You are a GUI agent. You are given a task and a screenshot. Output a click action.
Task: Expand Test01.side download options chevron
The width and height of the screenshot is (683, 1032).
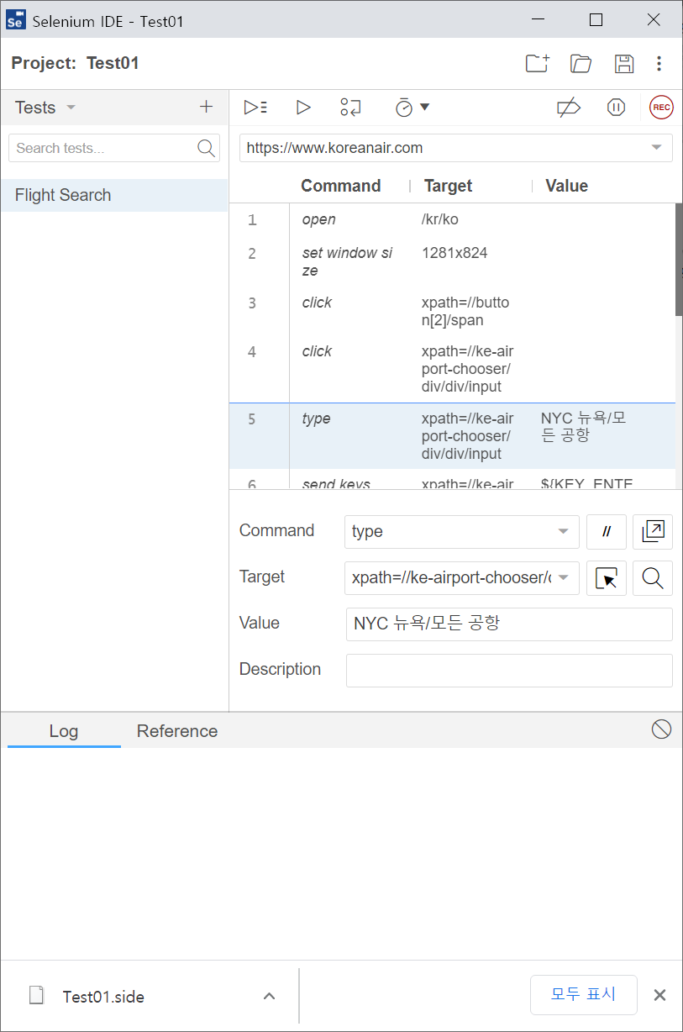tap(269, 996)
